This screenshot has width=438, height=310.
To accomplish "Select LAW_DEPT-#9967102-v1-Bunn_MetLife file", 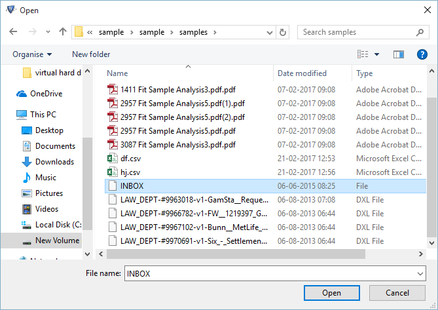I will (x=194, y=227).
